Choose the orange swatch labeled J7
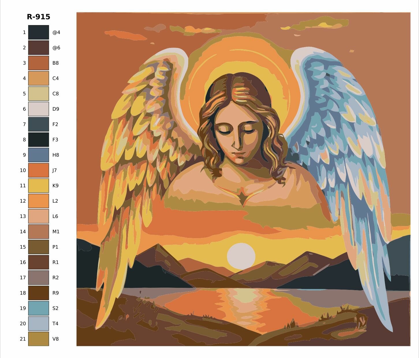The image size is (419, 358). click(38, 170)
